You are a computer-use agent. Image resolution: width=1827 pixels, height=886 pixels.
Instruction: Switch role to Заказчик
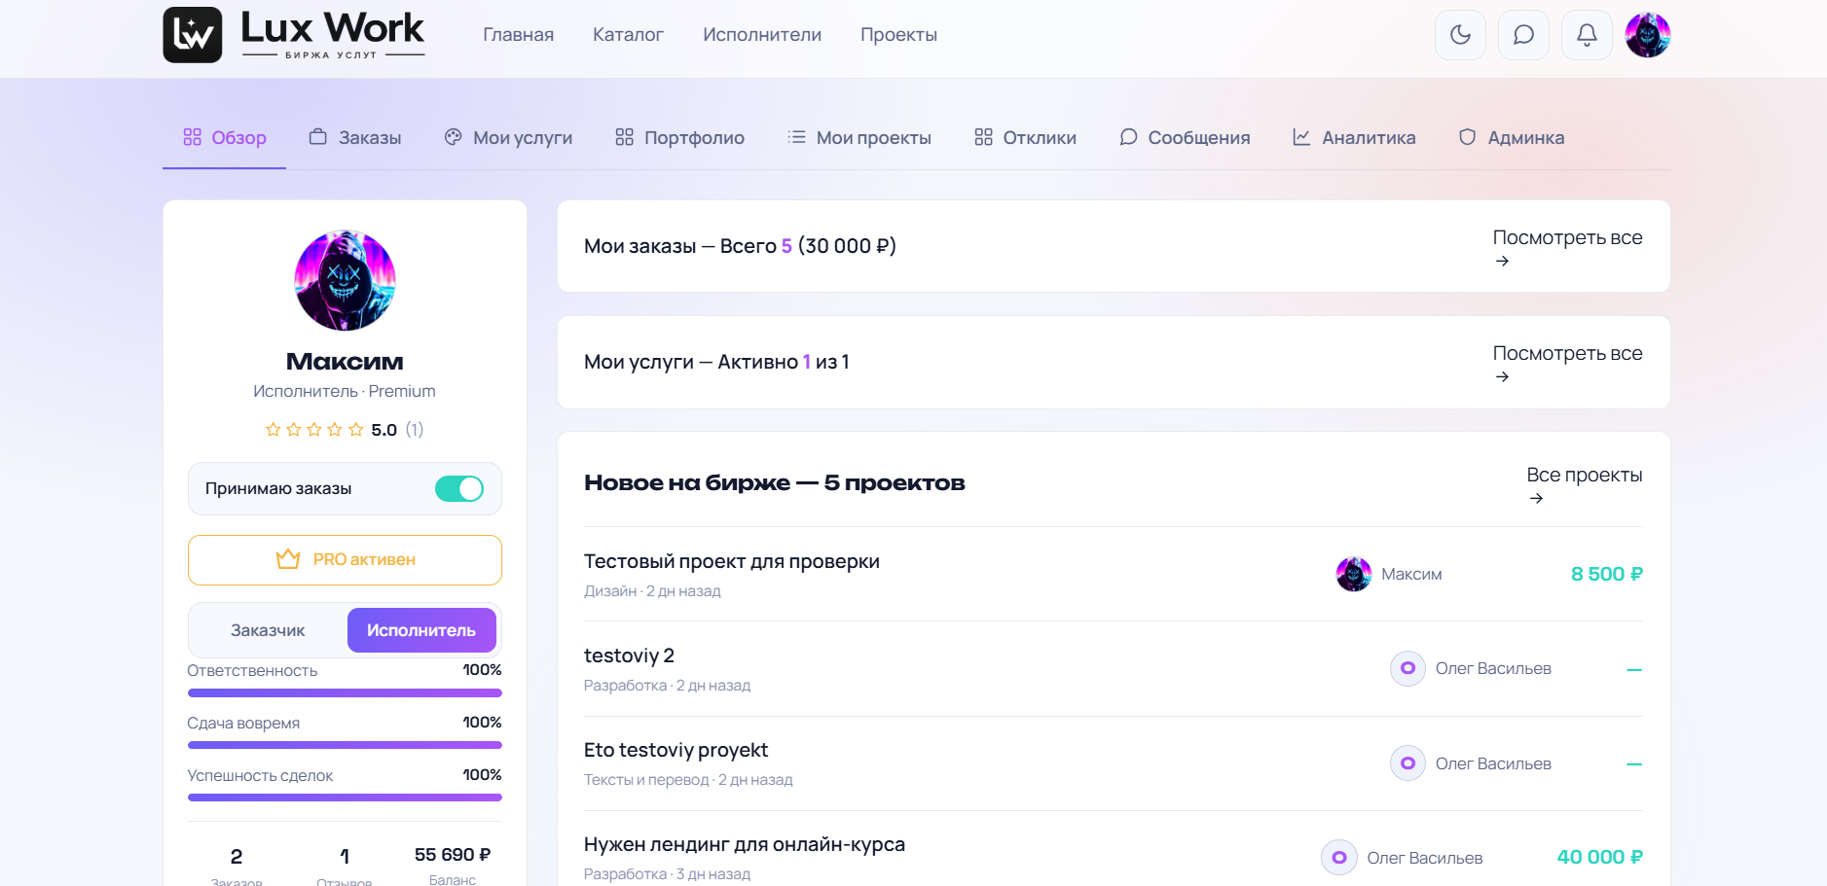pos(268,630)
